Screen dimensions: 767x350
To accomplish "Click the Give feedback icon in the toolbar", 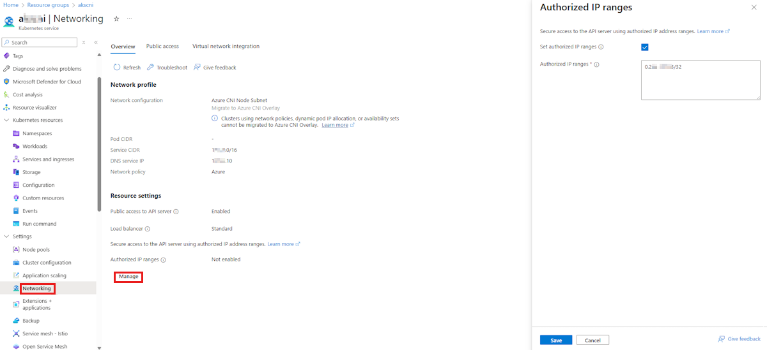I will coord(198,68).
